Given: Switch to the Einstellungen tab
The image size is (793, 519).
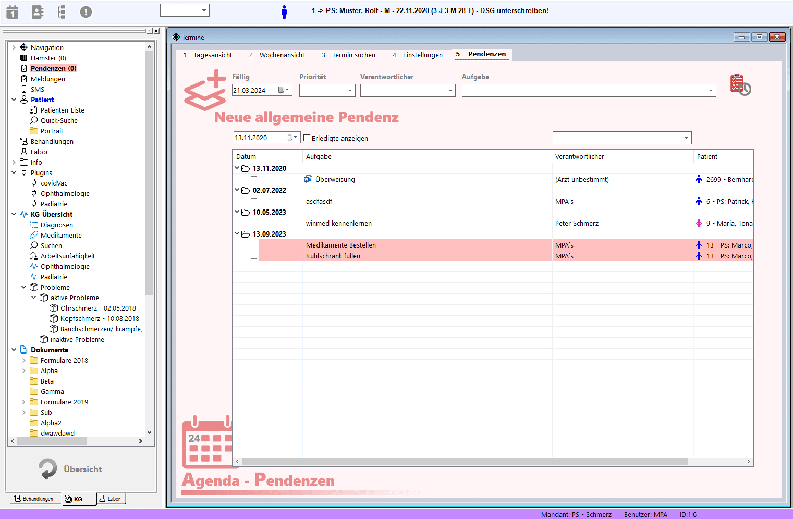Looking at the screenshot, I should click(418, 55).
